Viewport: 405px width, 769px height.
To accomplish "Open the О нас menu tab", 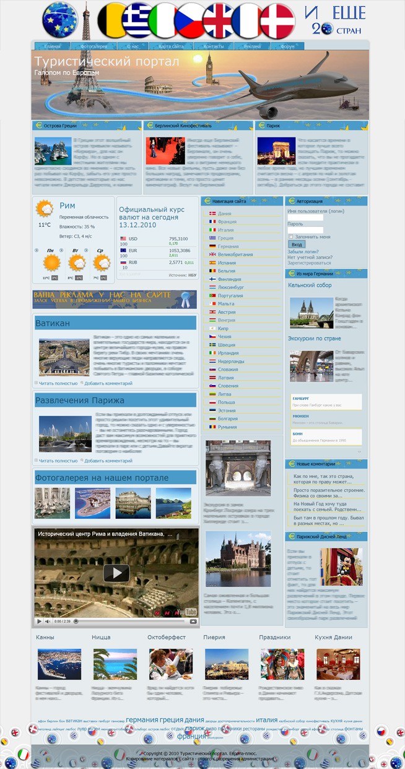I will (132, 46).
